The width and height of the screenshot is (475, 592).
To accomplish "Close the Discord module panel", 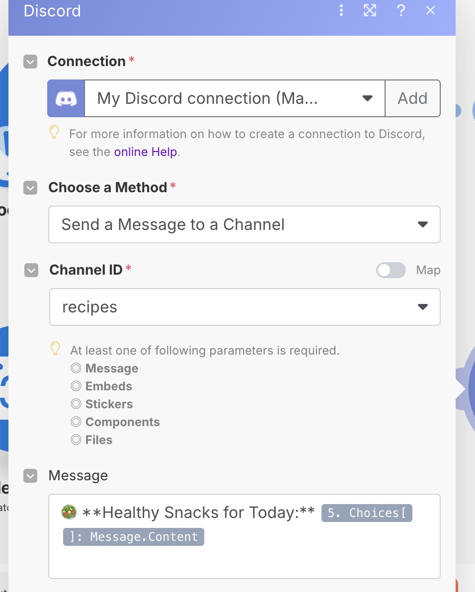I will tap(430, 10).
